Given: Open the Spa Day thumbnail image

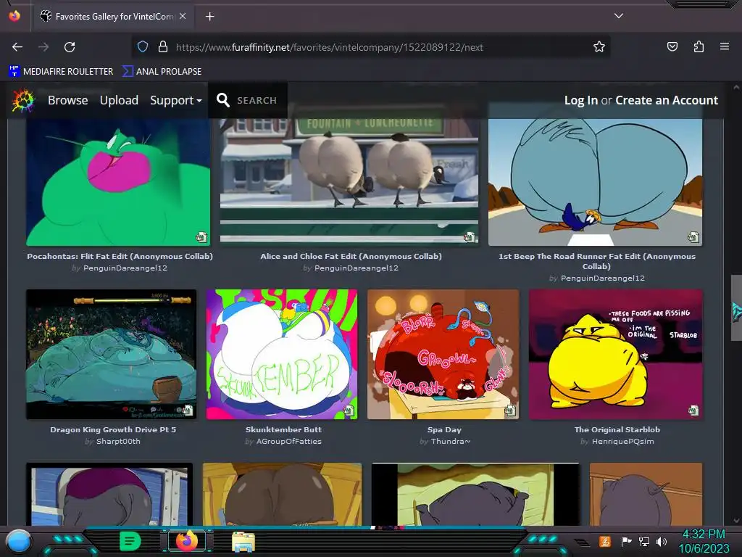Looking at the screenshot, I should tap(443, 354).
